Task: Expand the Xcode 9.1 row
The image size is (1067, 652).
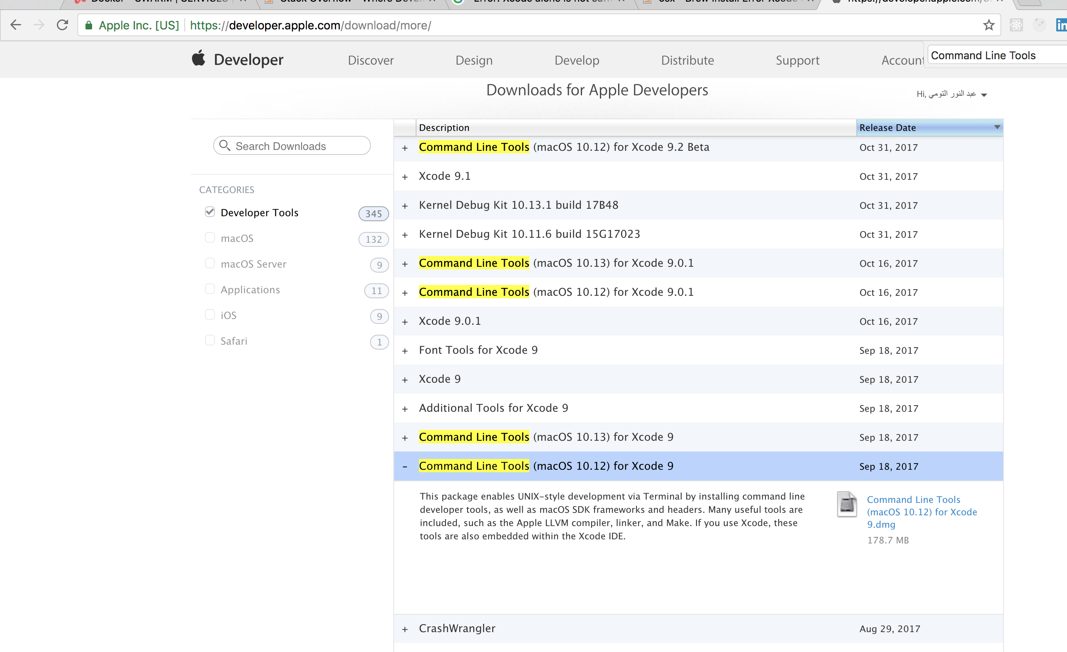Action: [x=405, y=177]
